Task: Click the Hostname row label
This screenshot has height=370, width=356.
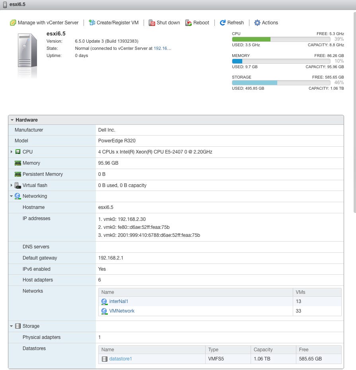Action: coord(34,207)
